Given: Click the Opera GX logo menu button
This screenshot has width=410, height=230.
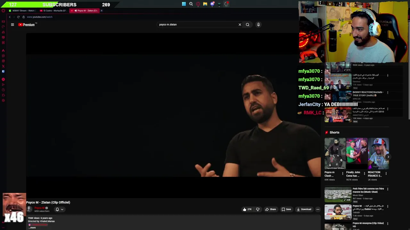Looking at the screenshot, I should point(3,11).
